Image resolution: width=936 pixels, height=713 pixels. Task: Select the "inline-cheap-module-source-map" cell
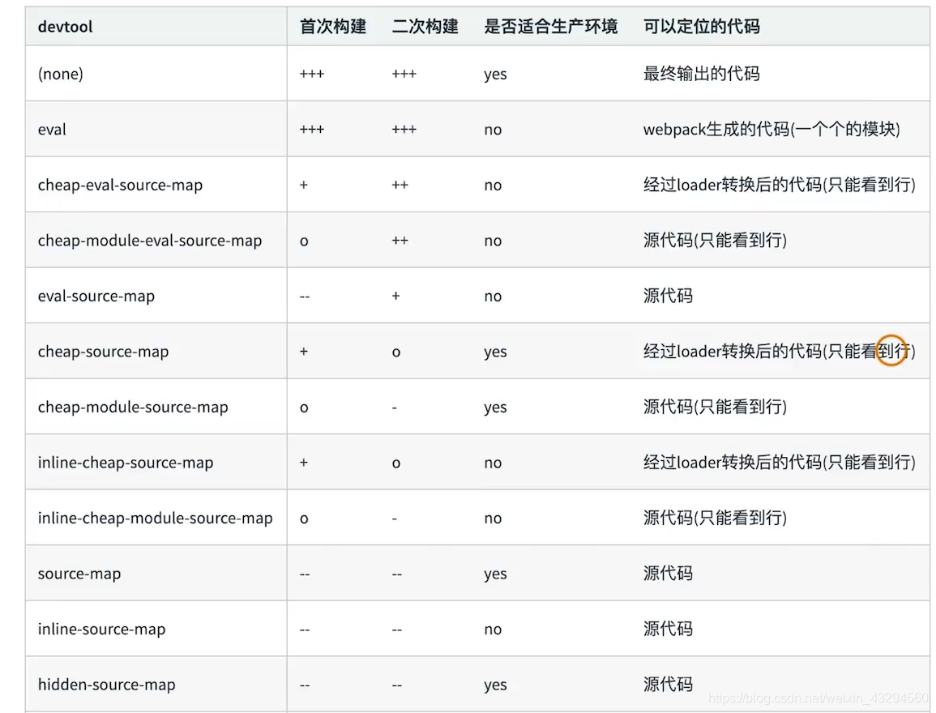point(156,518)
